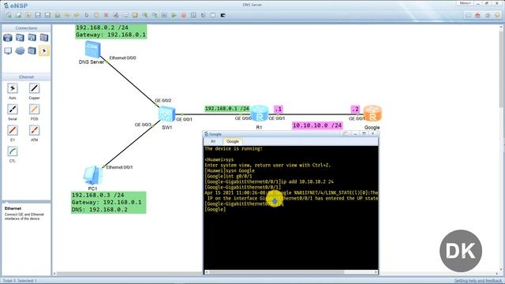Choose the ATM cable type
Image resolution: width=505 pixels, height=284 pixels.
34,130
